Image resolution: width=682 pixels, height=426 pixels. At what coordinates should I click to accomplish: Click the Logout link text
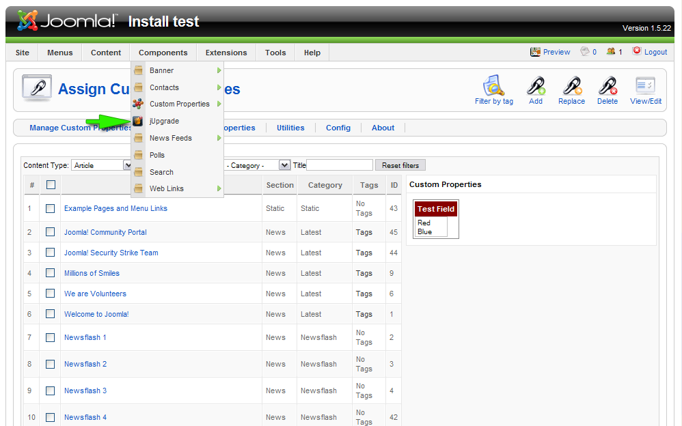click(x=655, y=52)
